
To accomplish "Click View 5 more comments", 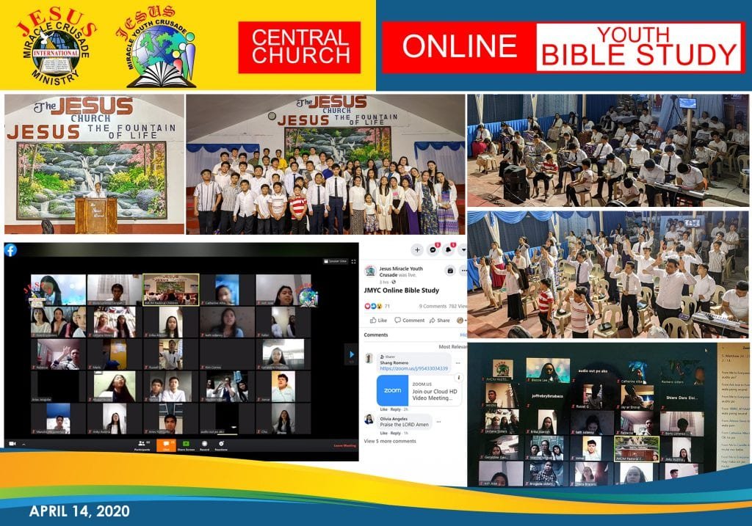I will click(390, 441).
